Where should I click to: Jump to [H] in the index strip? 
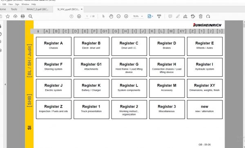(125, 31)
